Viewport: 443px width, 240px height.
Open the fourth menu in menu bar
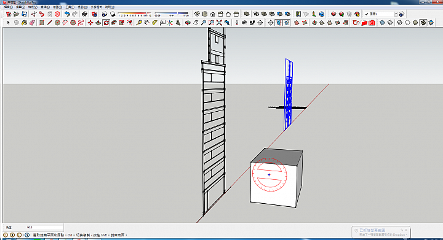(45, 7)
